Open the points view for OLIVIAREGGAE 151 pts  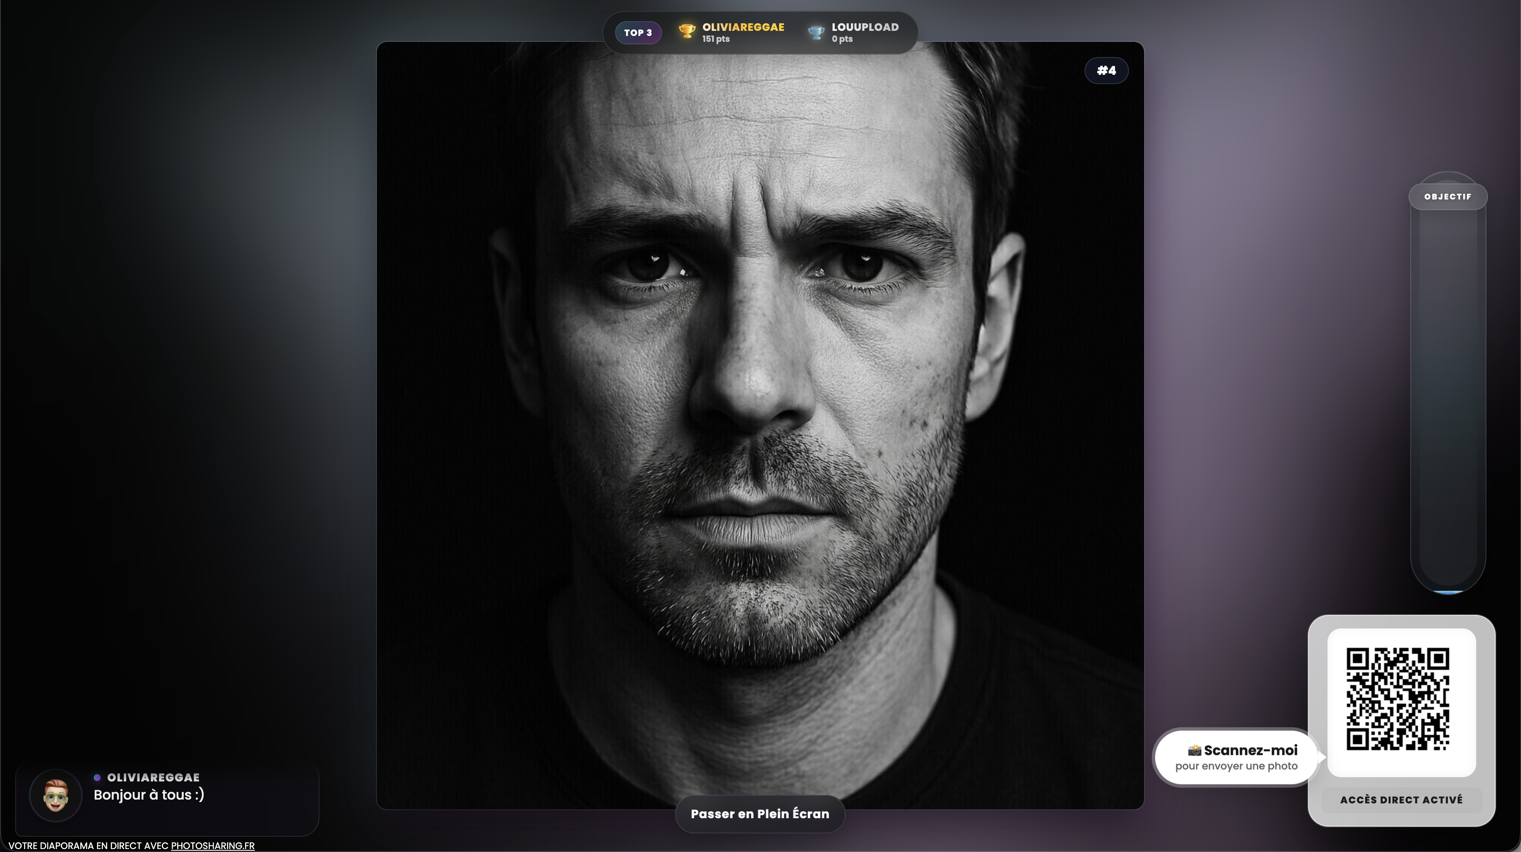pyautogui.click(x=716, y=39)
